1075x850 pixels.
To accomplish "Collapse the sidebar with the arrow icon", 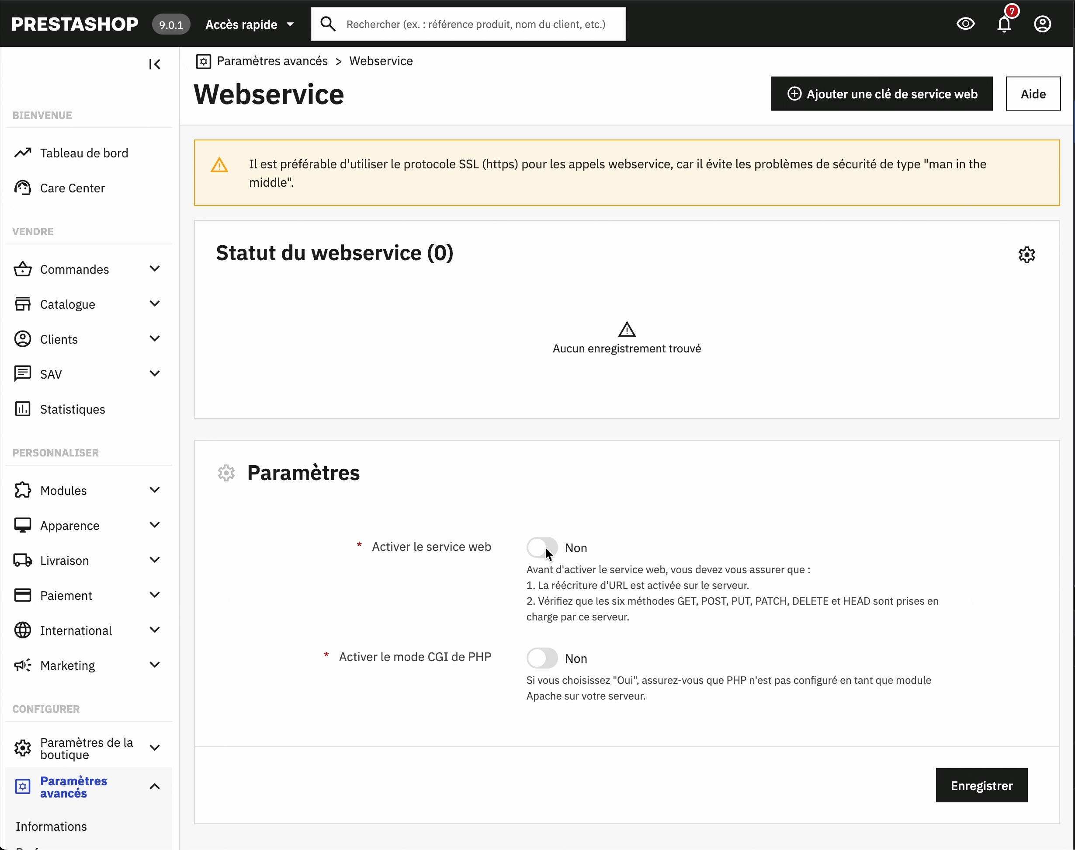I will 155,64.
